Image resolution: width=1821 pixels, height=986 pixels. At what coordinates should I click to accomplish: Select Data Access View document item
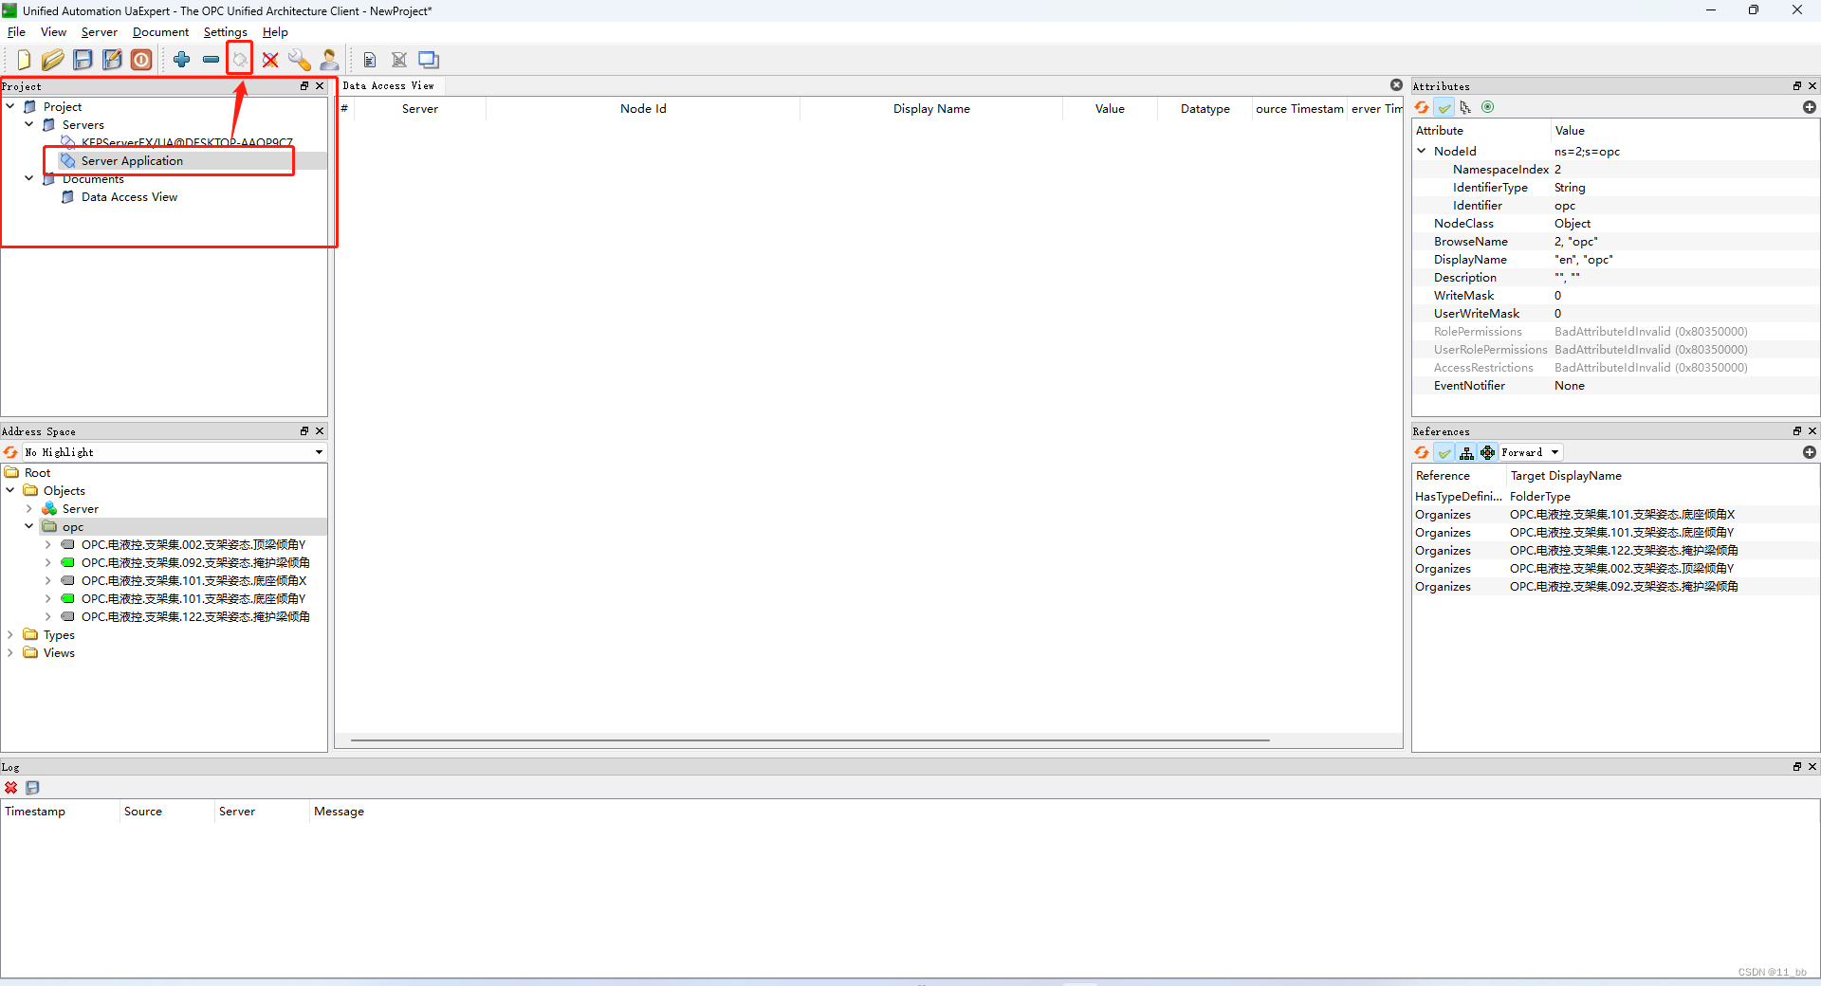click(130, 196)
